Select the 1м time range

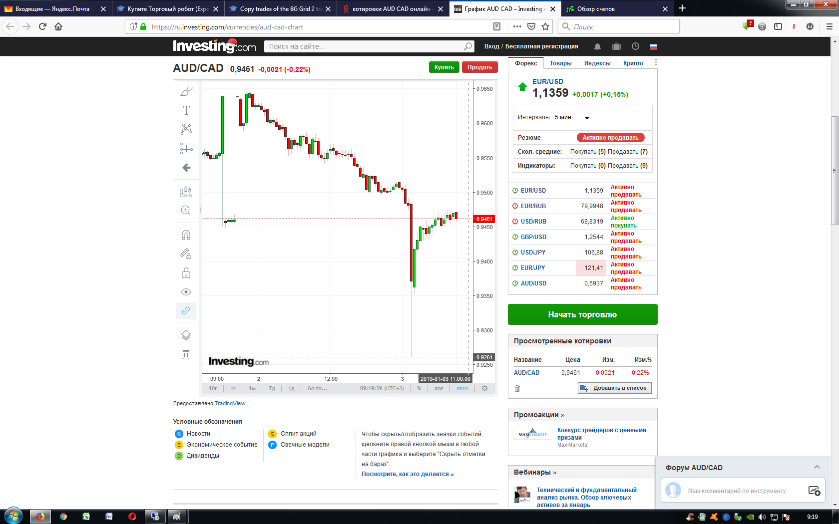[252, 388]
